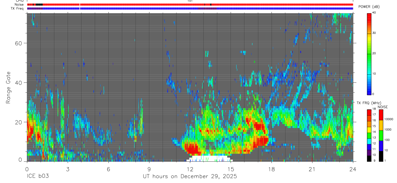This screenshot has width=397, height=183.
Task: Click the 30 value on POWER scale
Action: [374, 33]
